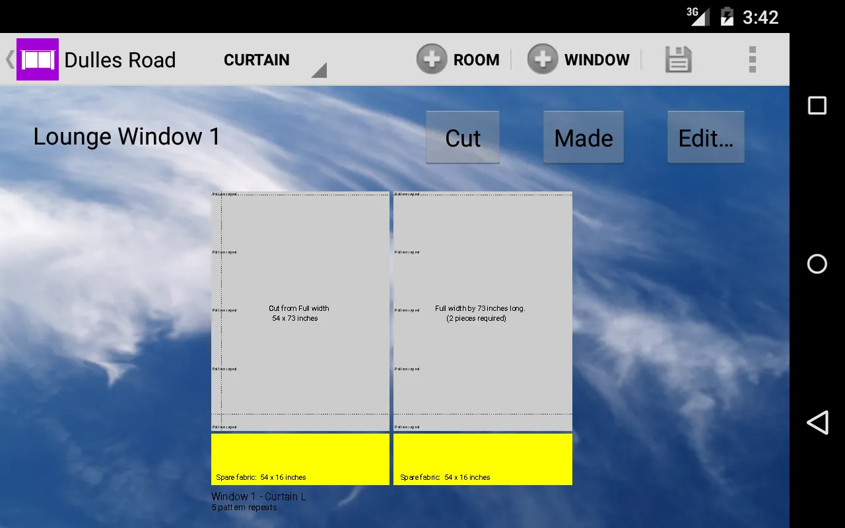Tap the 3G signal strength icon

698,16
